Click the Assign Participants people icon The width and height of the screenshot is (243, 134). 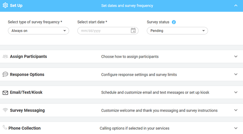click(5, 56)
